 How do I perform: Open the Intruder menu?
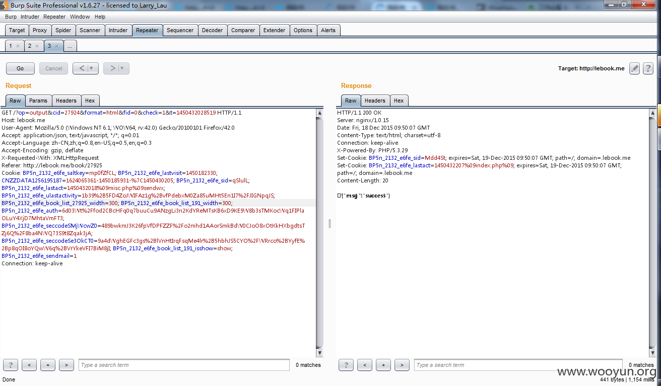click(30, 17)
